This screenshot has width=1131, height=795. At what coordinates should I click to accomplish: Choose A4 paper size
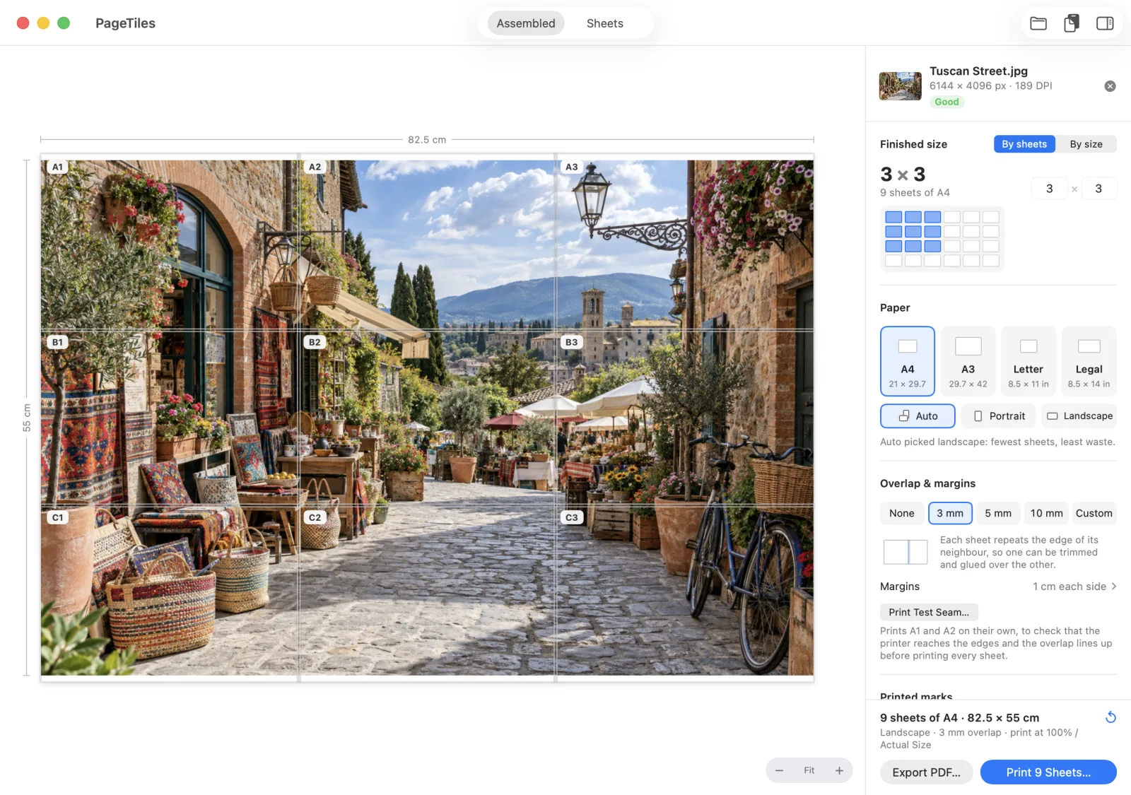(x=908, y=361)
